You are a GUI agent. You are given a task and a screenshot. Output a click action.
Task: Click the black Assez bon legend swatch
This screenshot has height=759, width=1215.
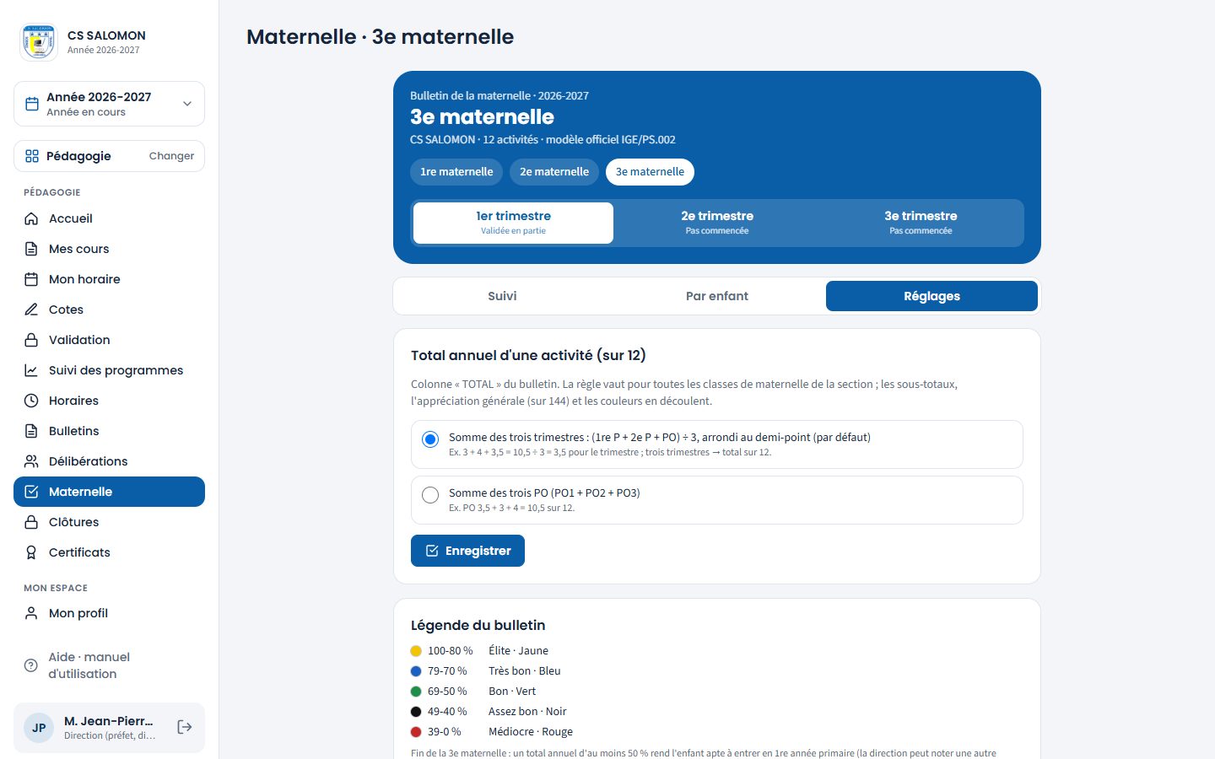coord(416,712)
